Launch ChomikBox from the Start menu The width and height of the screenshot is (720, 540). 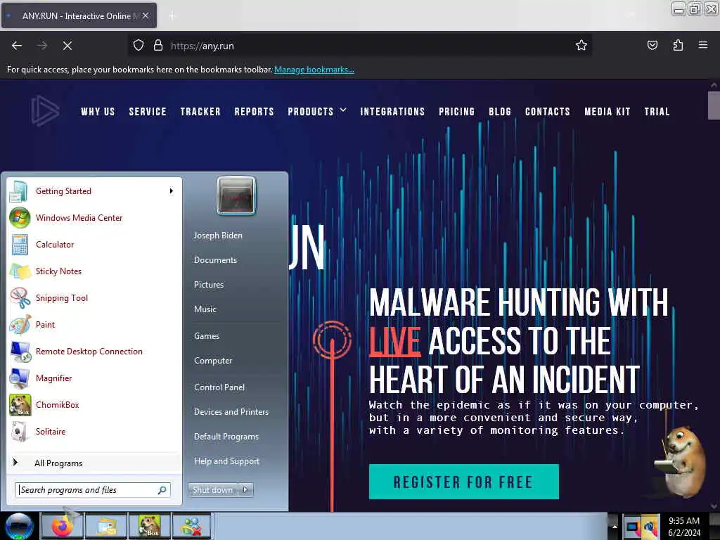point(94,404)
